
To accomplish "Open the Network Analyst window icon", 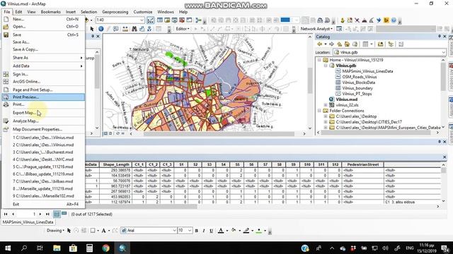I will pyautogui.click(x=339, y=29).
